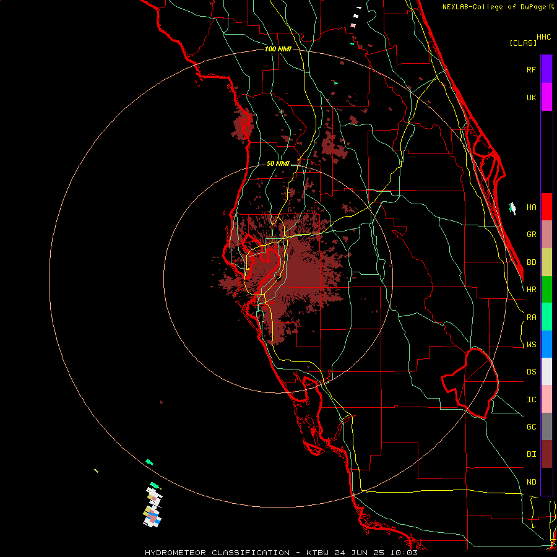Image resolution: width=557 pixels, height=557 pixels.
Task: Click the HR legend label
Action: (531, 290)
